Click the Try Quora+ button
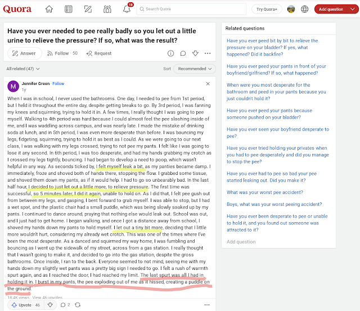This screenshot has width=360, height=311. pyautogui.click(x=267, y=9)
